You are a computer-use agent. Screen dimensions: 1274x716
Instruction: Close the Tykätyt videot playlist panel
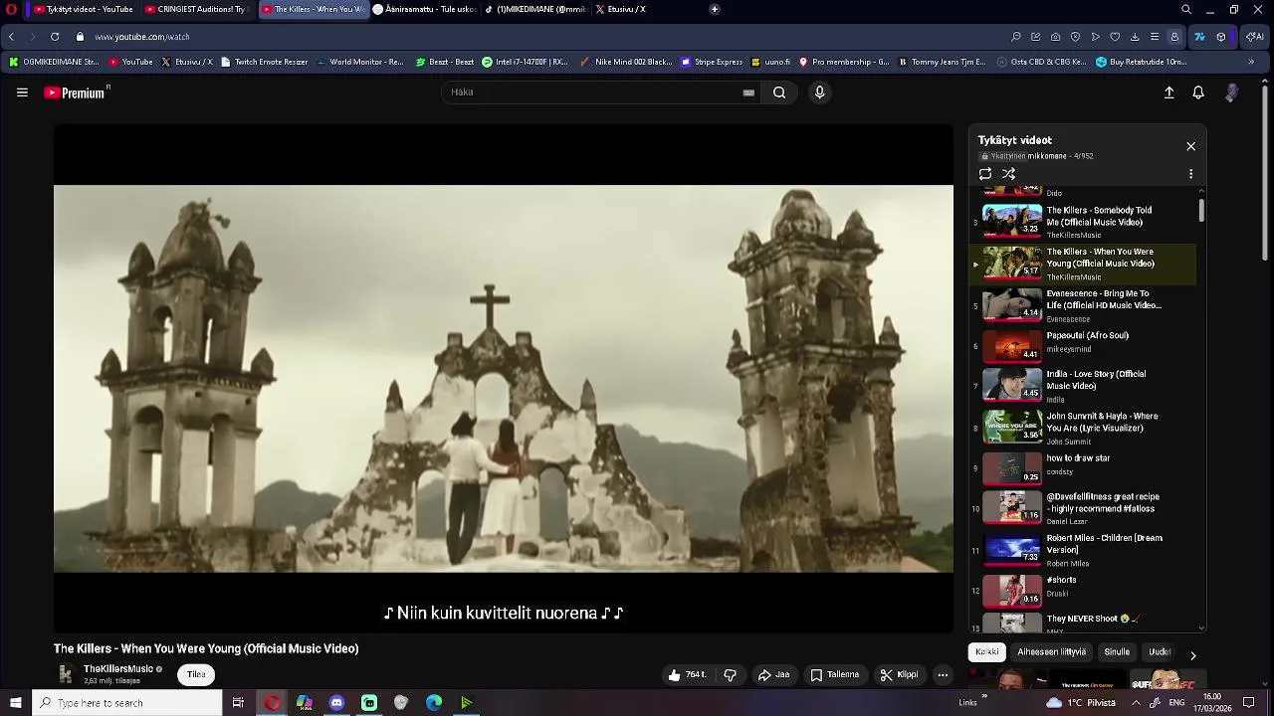(1190, 146)
